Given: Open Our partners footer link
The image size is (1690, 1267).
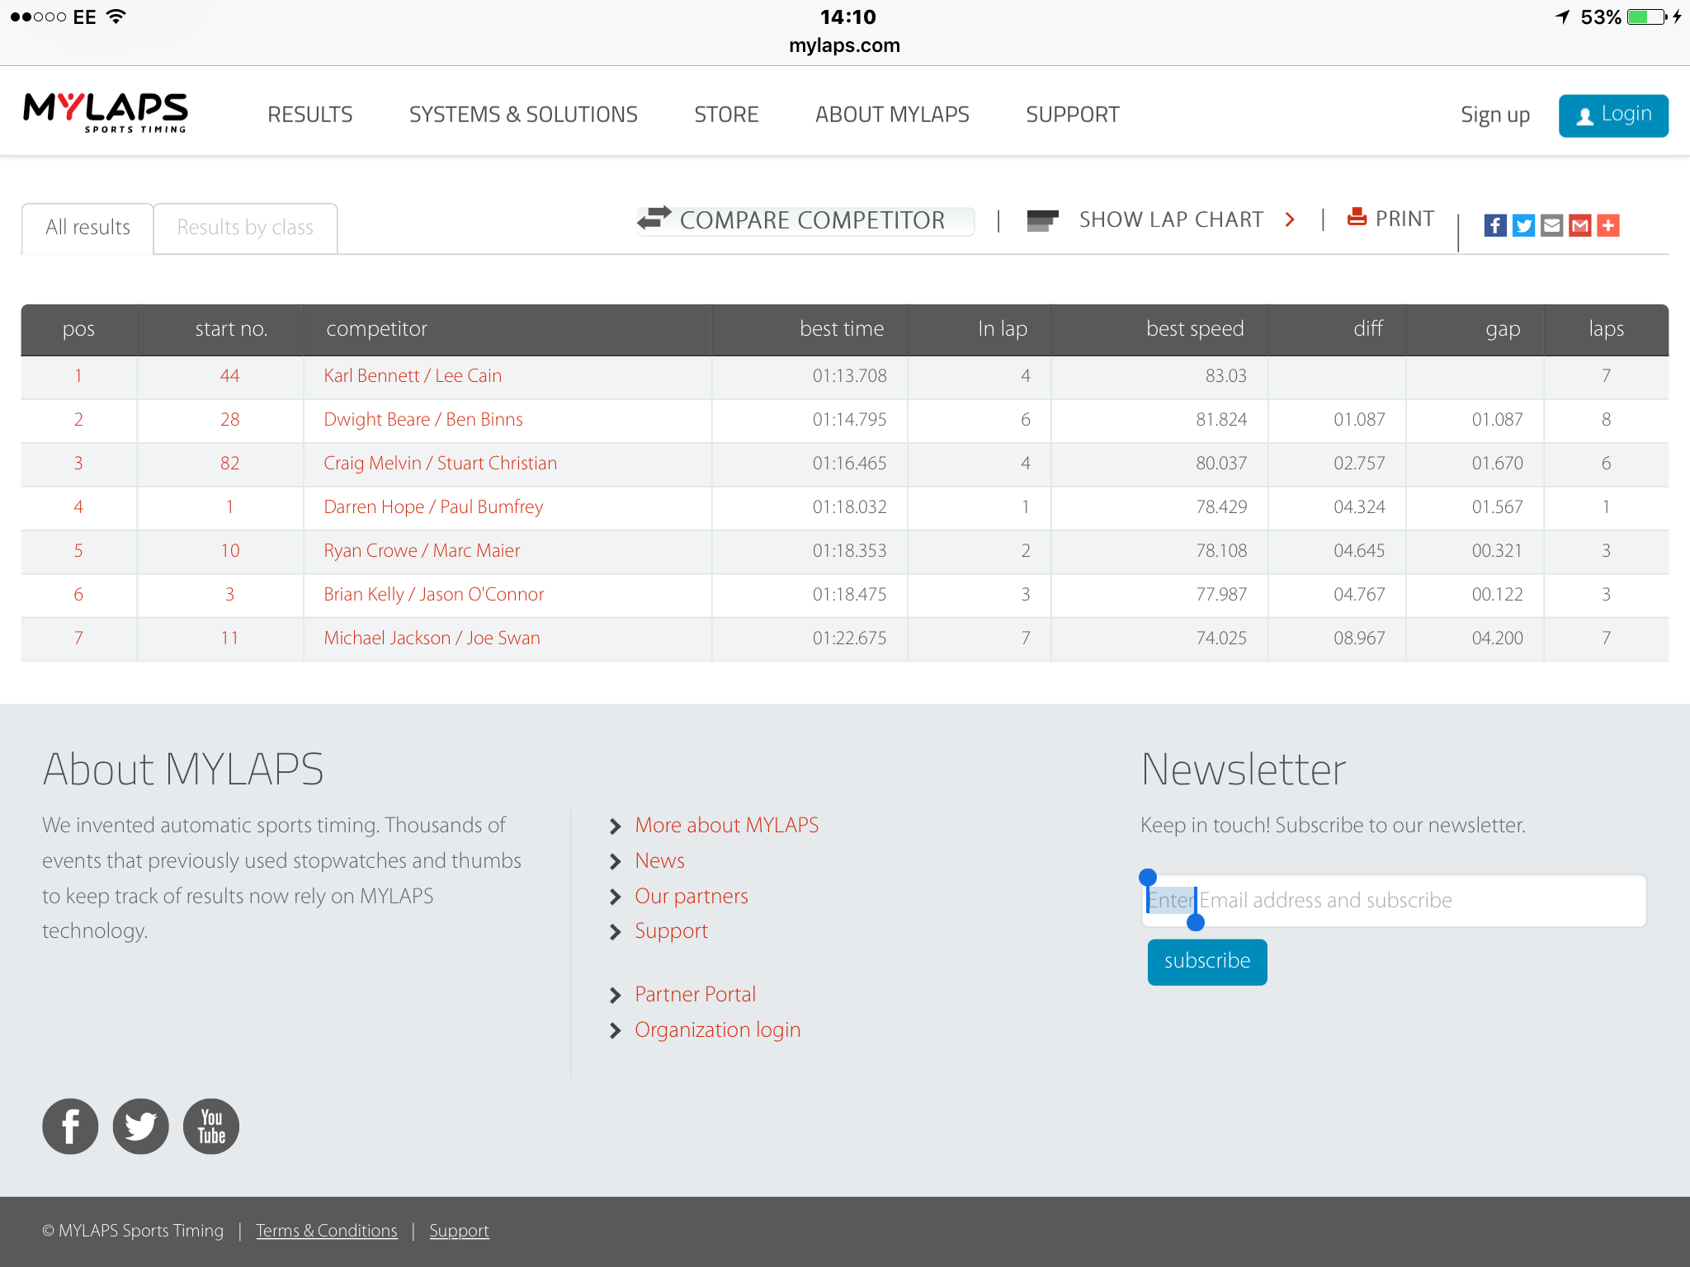Looking at the screenshot, I should (692, 897).
